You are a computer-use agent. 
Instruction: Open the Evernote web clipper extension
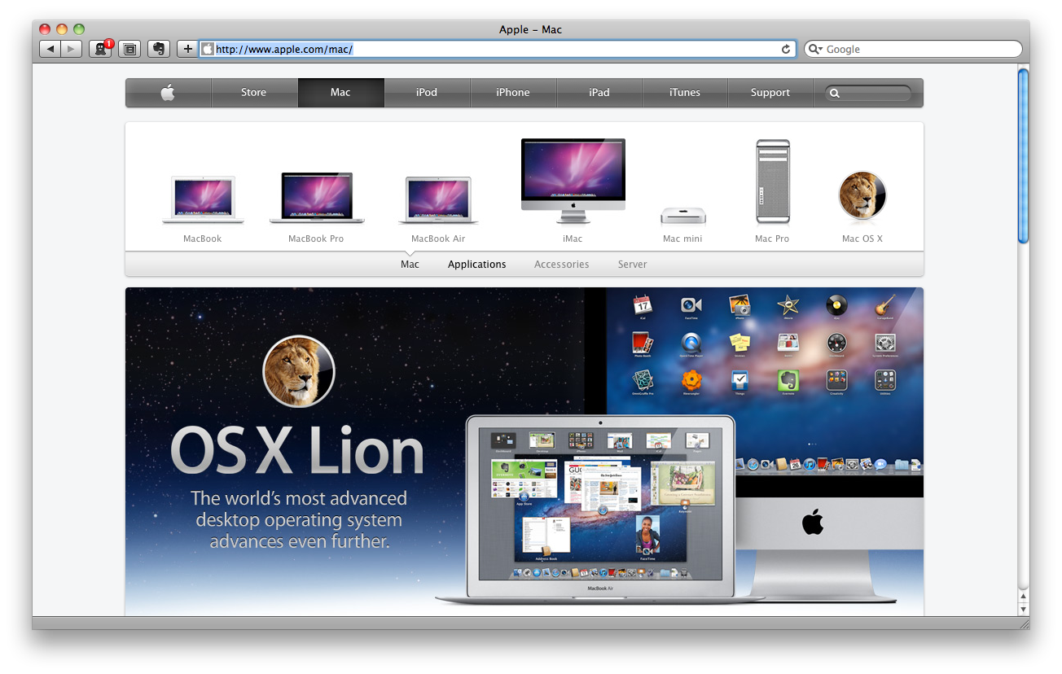click(160, 50)
